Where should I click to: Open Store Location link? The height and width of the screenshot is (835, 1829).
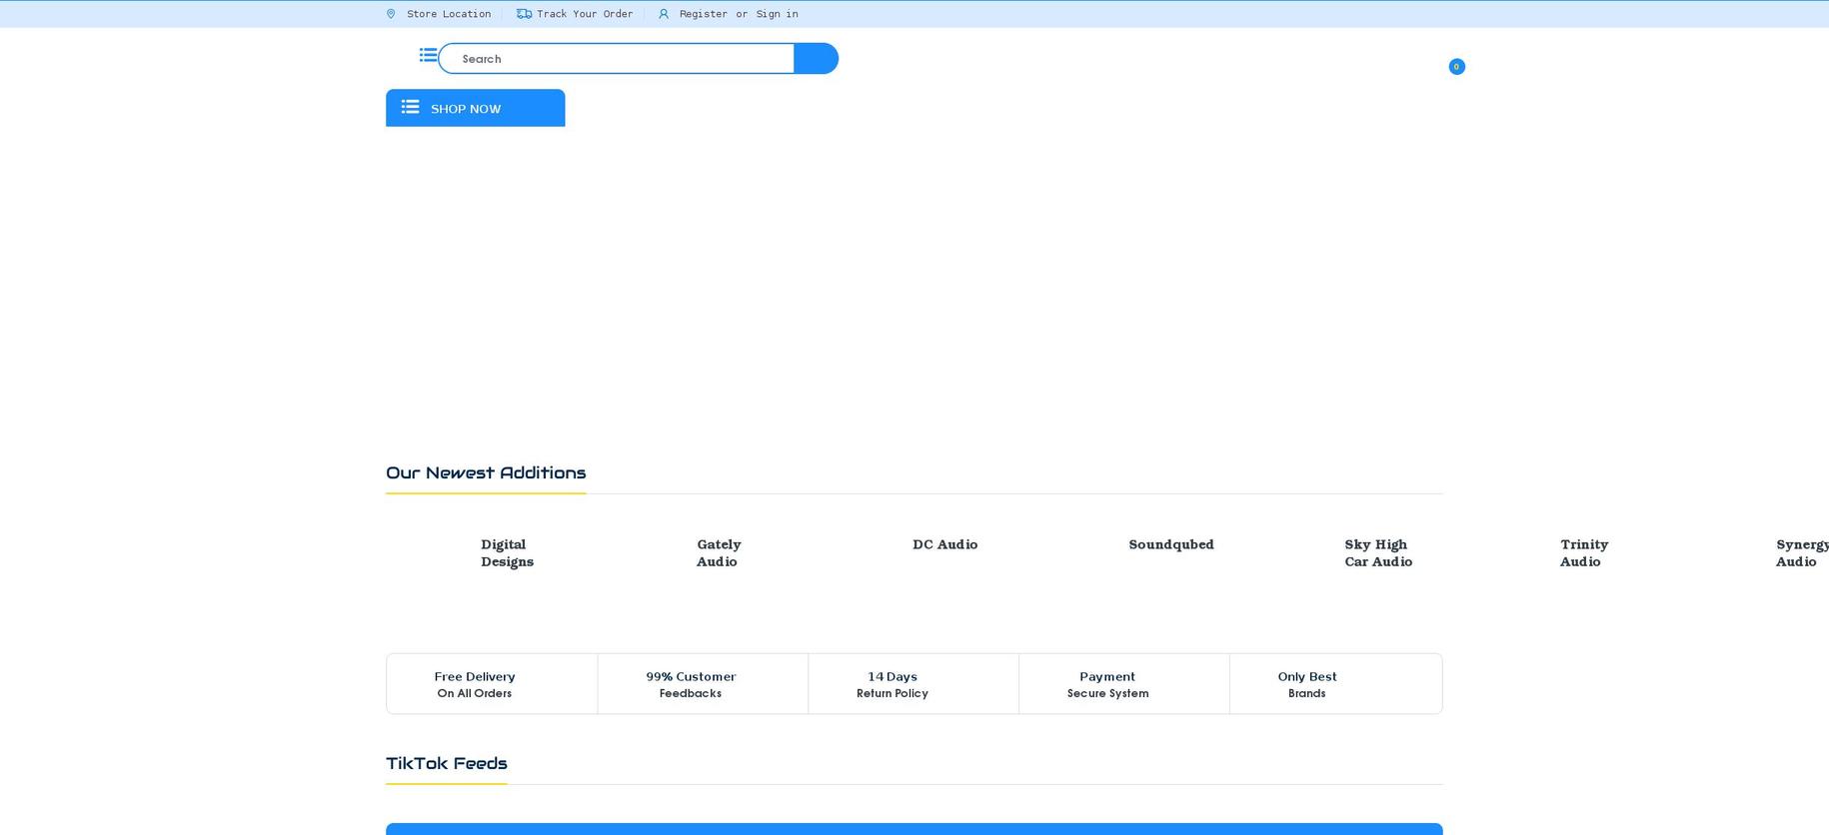click(x=449, y=14)
